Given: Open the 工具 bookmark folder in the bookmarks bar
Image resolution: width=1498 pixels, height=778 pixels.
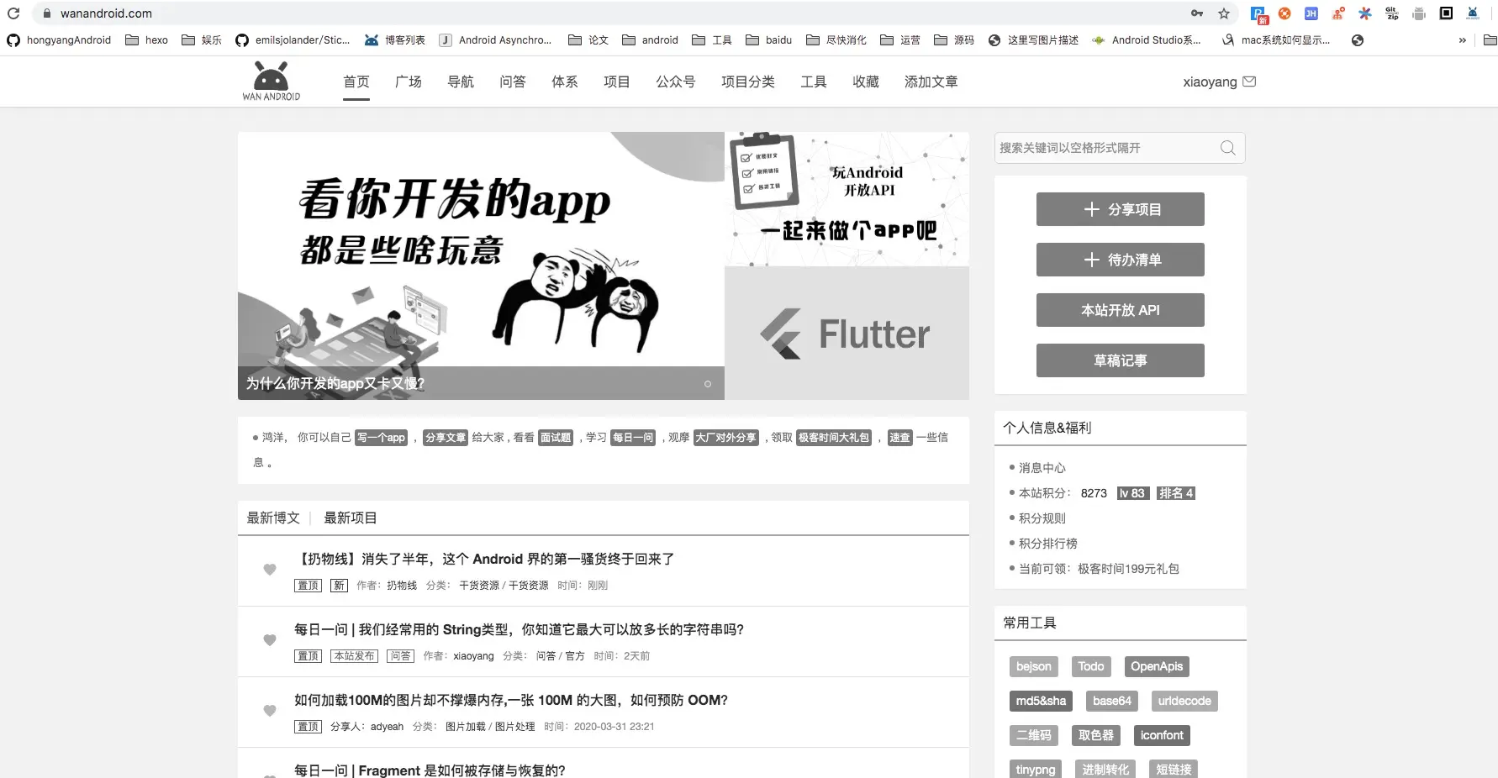Looking at the screenshot, I should [712, 40].
